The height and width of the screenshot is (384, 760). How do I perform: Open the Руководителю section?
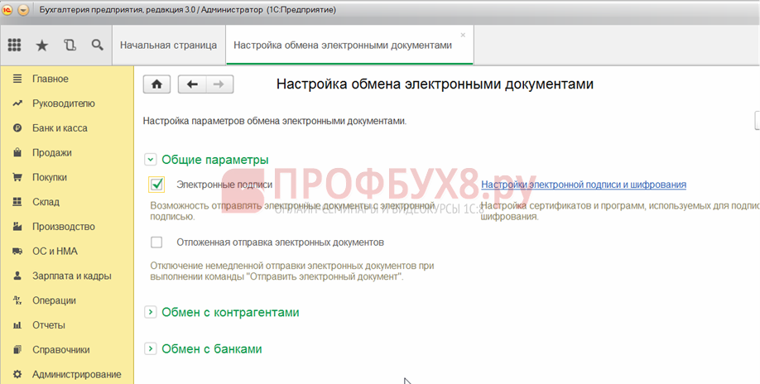click(x=64, y=103)
